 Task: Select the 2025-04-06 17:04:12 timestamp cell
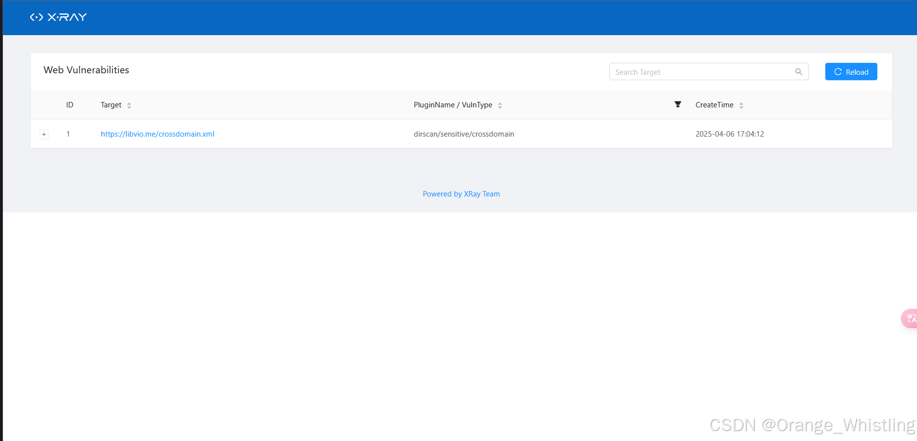point(730,134)
